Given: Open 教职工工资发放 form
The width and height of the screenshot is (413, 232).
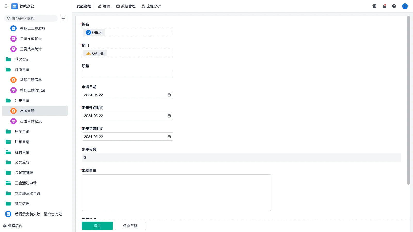Looking at the screenshot, I should pos(35,28).
